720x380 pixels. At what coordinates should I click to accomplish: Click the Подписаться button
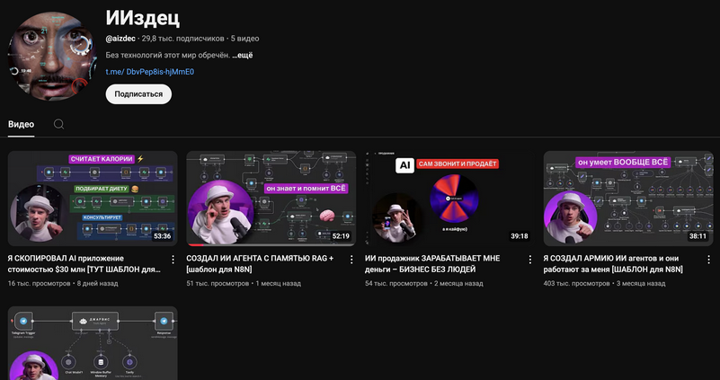(138, 94)
